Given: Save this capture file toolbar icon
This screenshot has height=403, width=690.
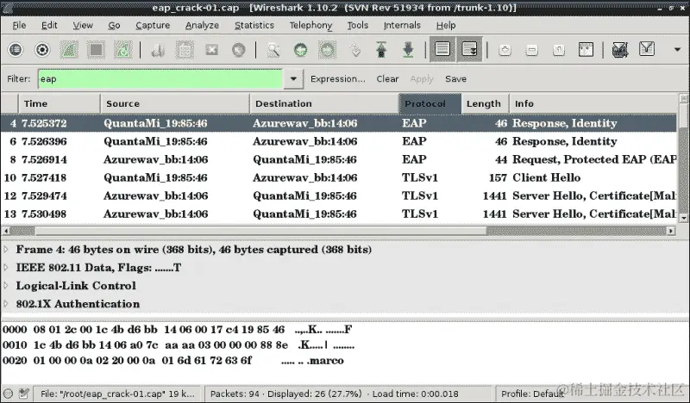Looking at the screenshot, I should tap(185, 50).
